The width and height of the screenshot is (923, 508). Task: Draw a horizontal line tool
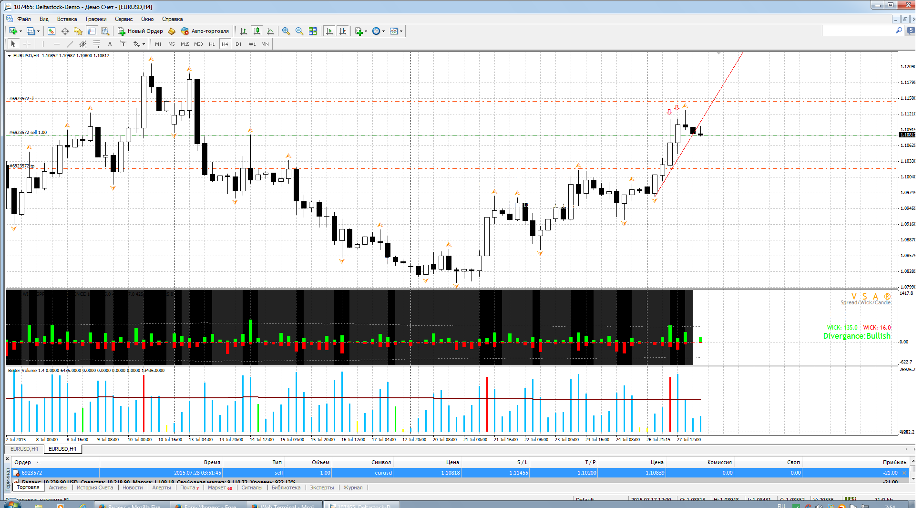56,44
